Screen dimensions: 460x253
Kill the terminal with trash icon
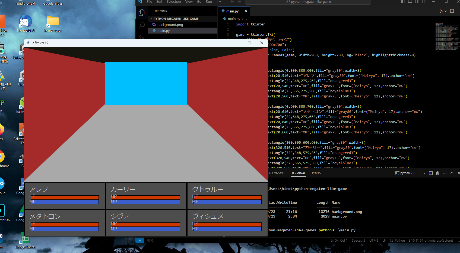(x=437, y=173)
